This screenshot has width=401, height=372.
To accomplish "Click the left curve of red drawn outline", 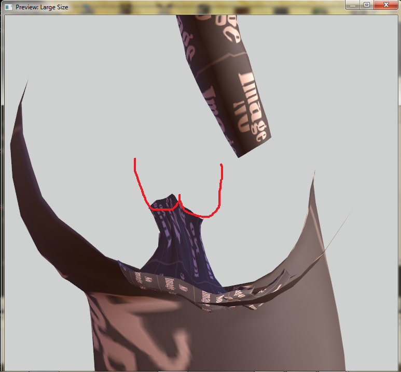I will (143, 189).
